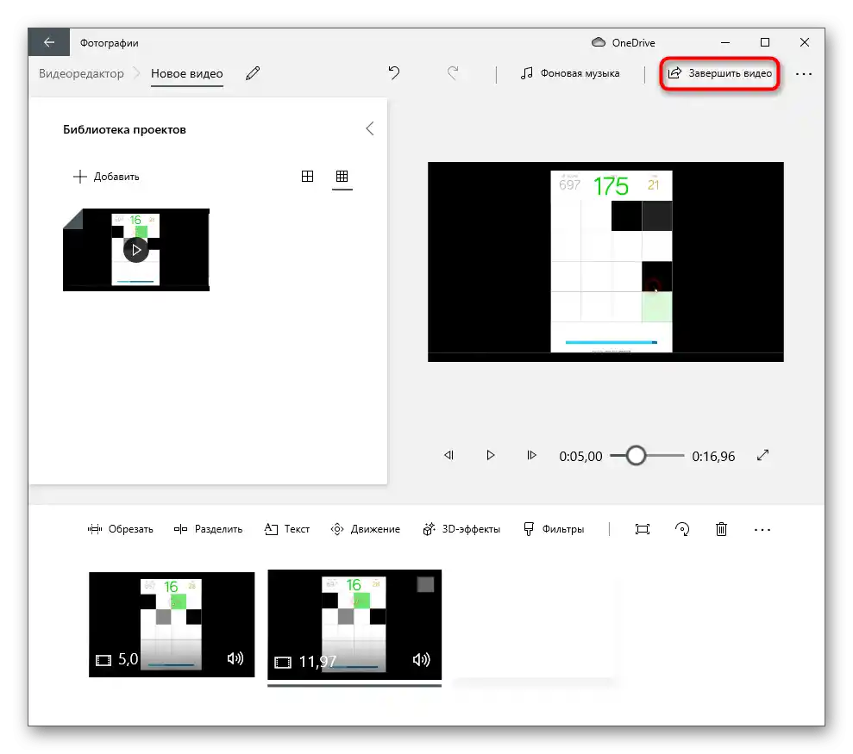
Task: Rotate the selected clip
Action: (x=682, y=529)
